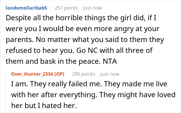Image resolution: width=181 pixels, height=113 pixels.
Task: Click the (OP) tag beside Over_Hunter_2334
Action: (59, 74)
